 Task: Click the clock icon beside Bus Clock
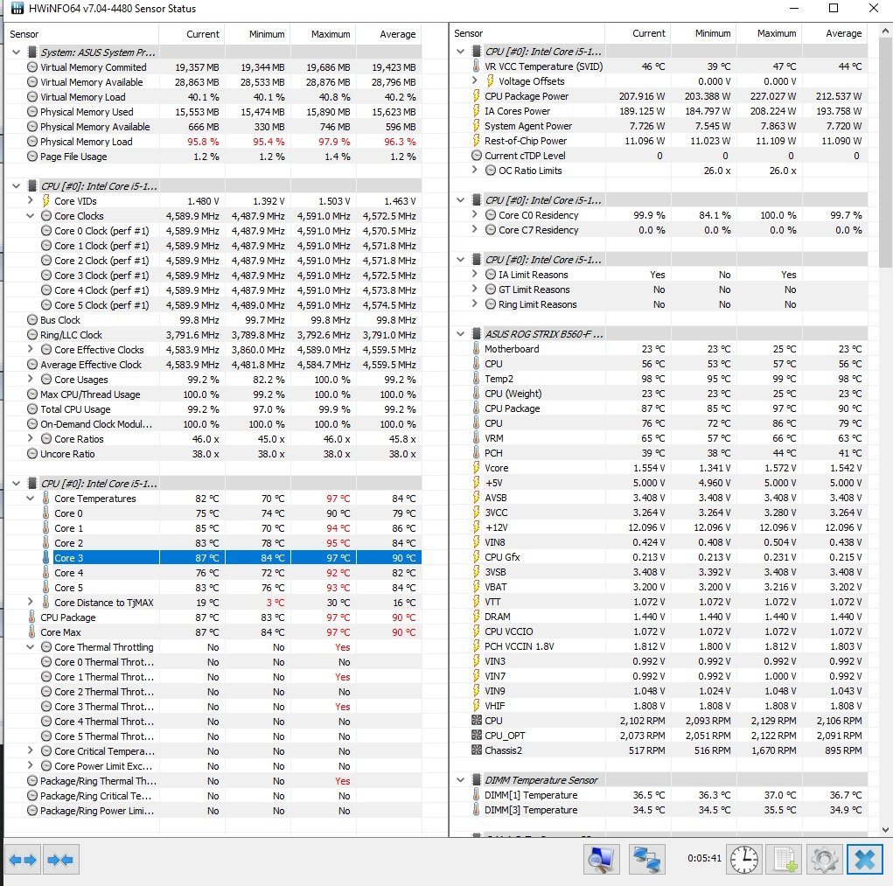coord(32,320)
